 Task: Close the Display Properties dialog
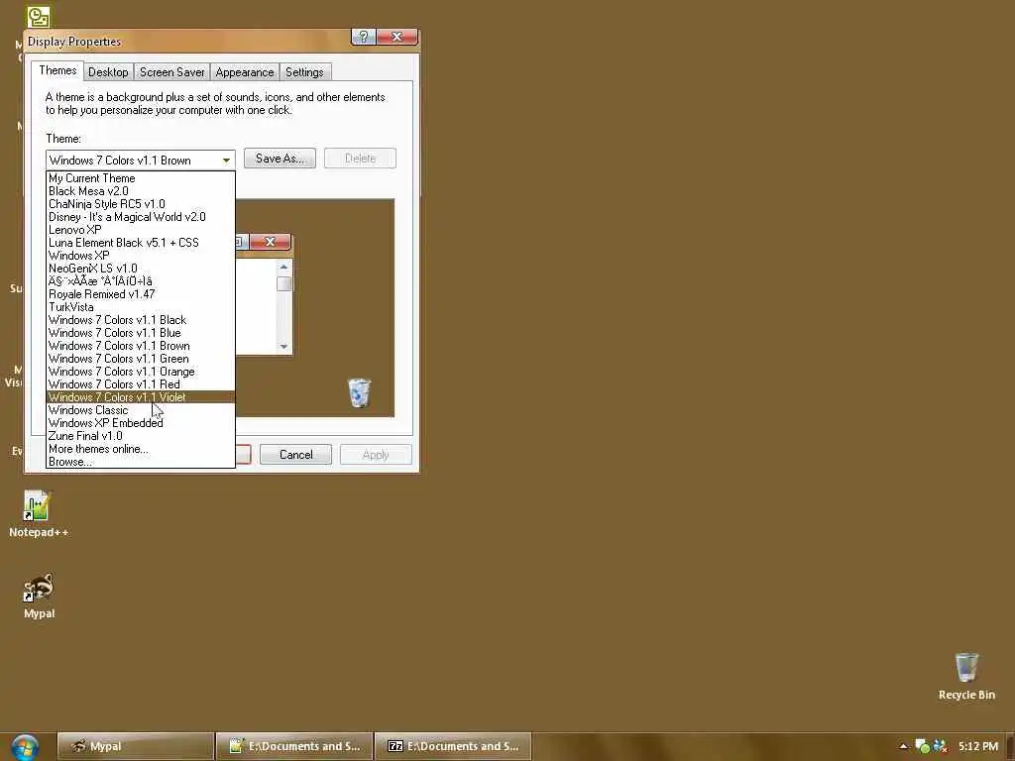click(x=396, y=37)
